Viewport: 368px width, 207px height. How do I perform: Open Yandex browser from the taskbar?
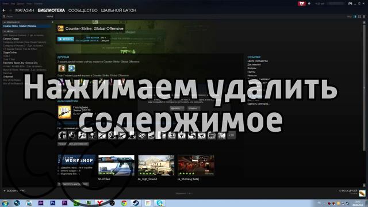(100, 203)
